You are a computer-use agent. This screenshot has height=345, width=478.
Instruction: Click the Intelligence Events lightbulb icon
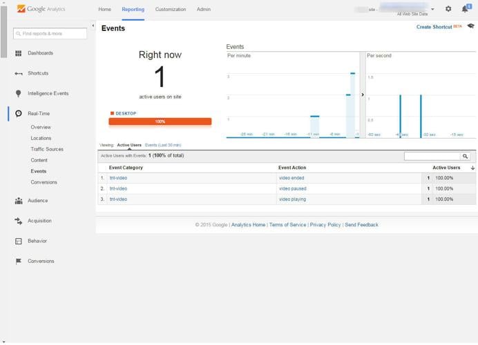click(19, 93)
